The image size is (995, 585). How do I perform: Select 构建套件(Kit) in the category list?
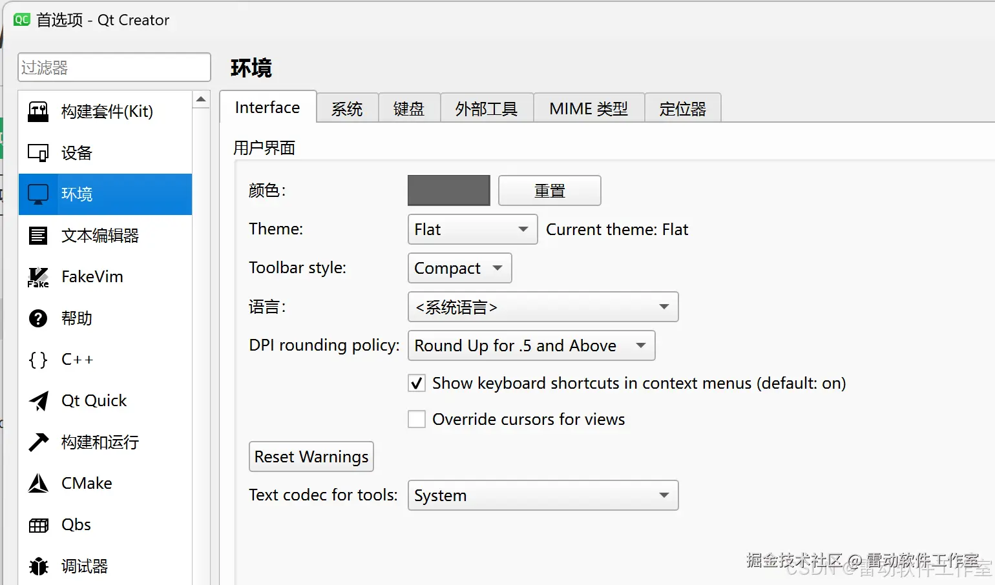point(105,112)
